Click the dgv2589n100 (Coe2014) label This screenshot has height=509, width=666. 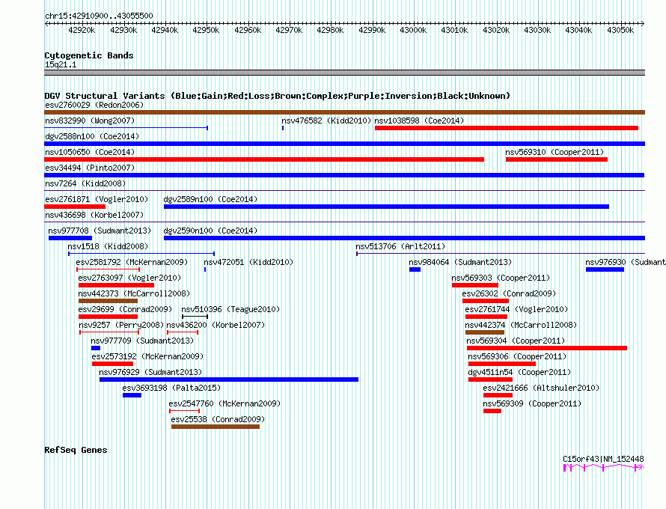tap(210, 199)
